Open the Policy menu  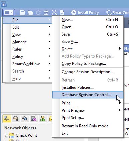coord(27,57)
